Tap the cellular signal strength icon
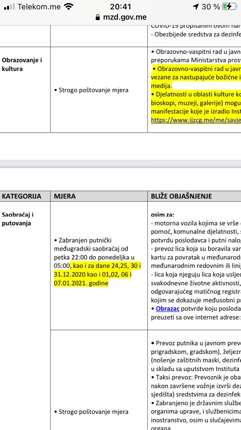The width and height of the screenshot is (241, 430). tap(9, 6)
